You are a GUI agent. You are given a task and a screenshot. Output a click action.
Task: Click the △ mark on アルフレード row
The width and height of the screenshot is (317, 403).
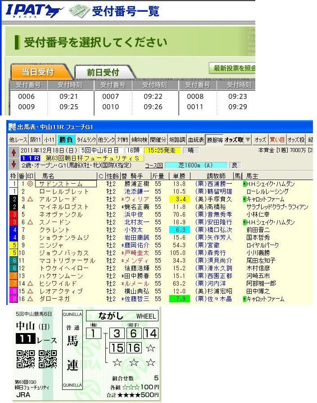pyautogui.click(x=30, y=199)
